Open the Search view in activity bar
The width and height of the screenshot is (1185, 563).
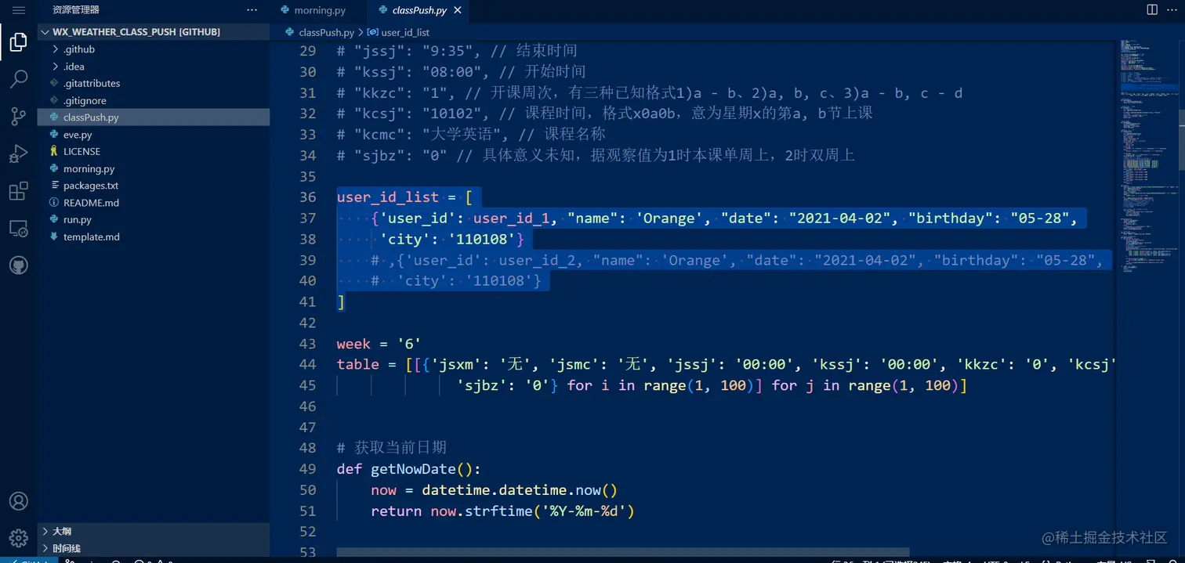tap(19, 79)
